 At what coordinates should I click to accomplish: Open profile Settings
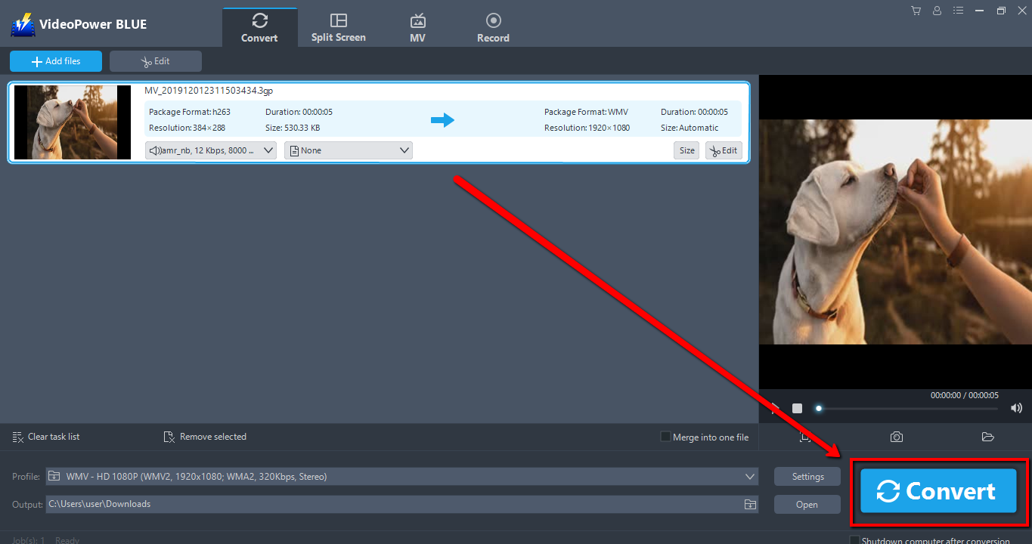tap(807, 476)
